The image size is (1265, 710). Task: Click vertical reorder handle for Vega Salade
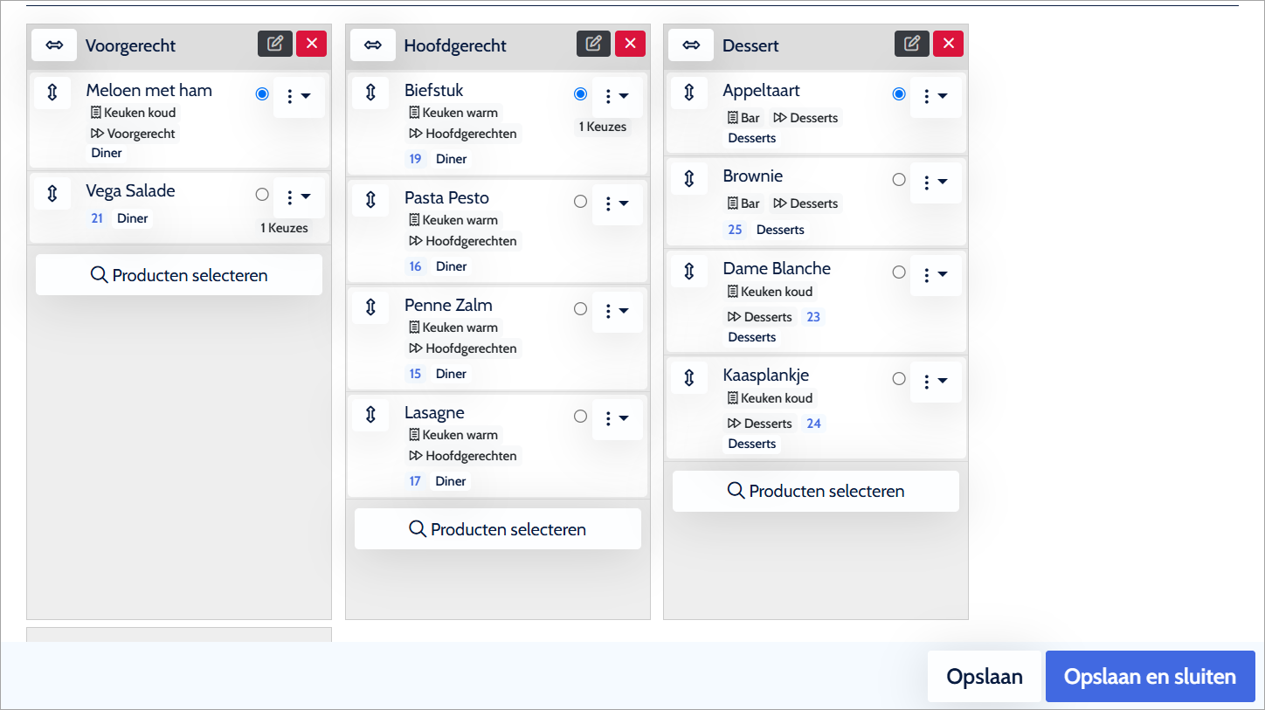(52, 193)
